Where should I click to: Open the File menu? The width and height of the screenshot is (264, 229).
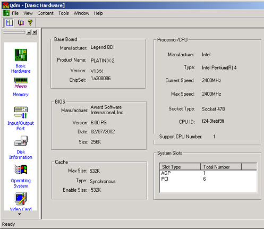(15, 13)
